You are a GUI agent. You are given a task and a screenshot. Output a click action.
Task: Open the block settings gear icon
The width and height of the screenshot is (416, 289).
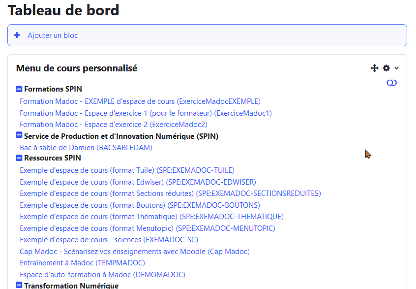pos(386,68)
